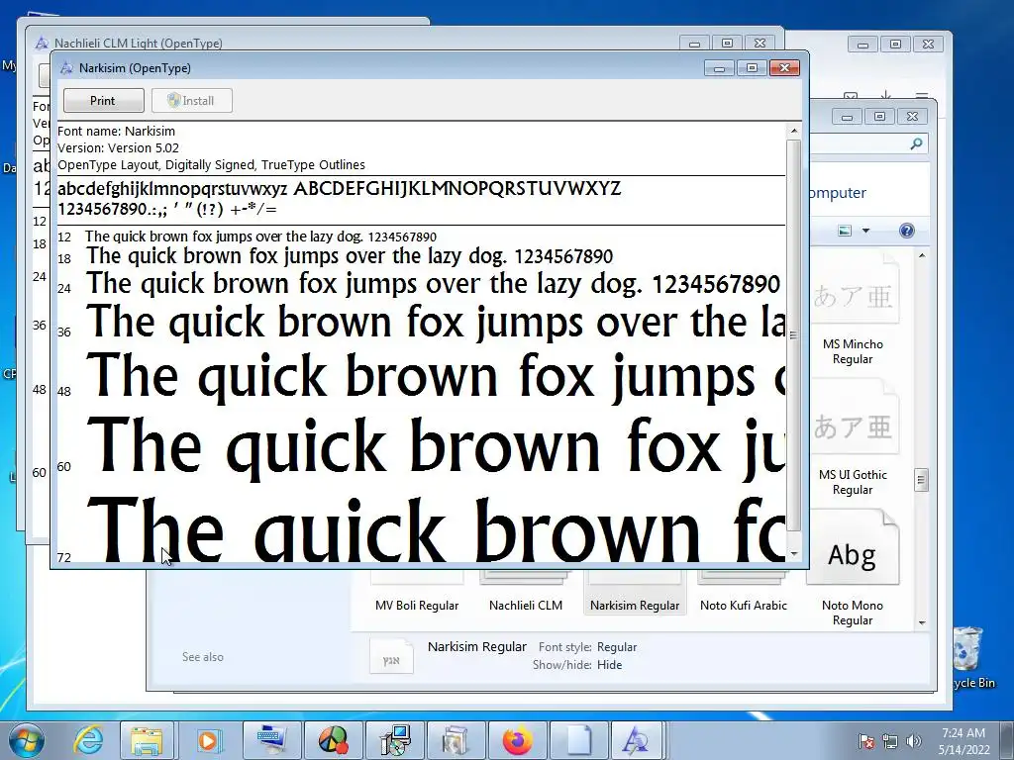
Task: Click 'Font name: Narkisim' text line
Action: [x=117, y=132]
